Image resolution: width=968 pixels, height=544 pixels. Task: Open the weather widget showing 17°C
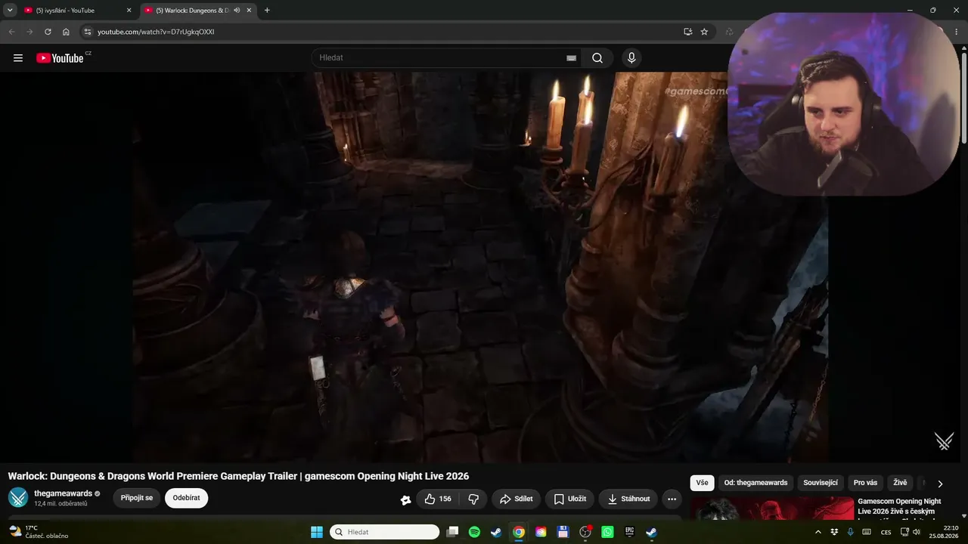(39, 532)
